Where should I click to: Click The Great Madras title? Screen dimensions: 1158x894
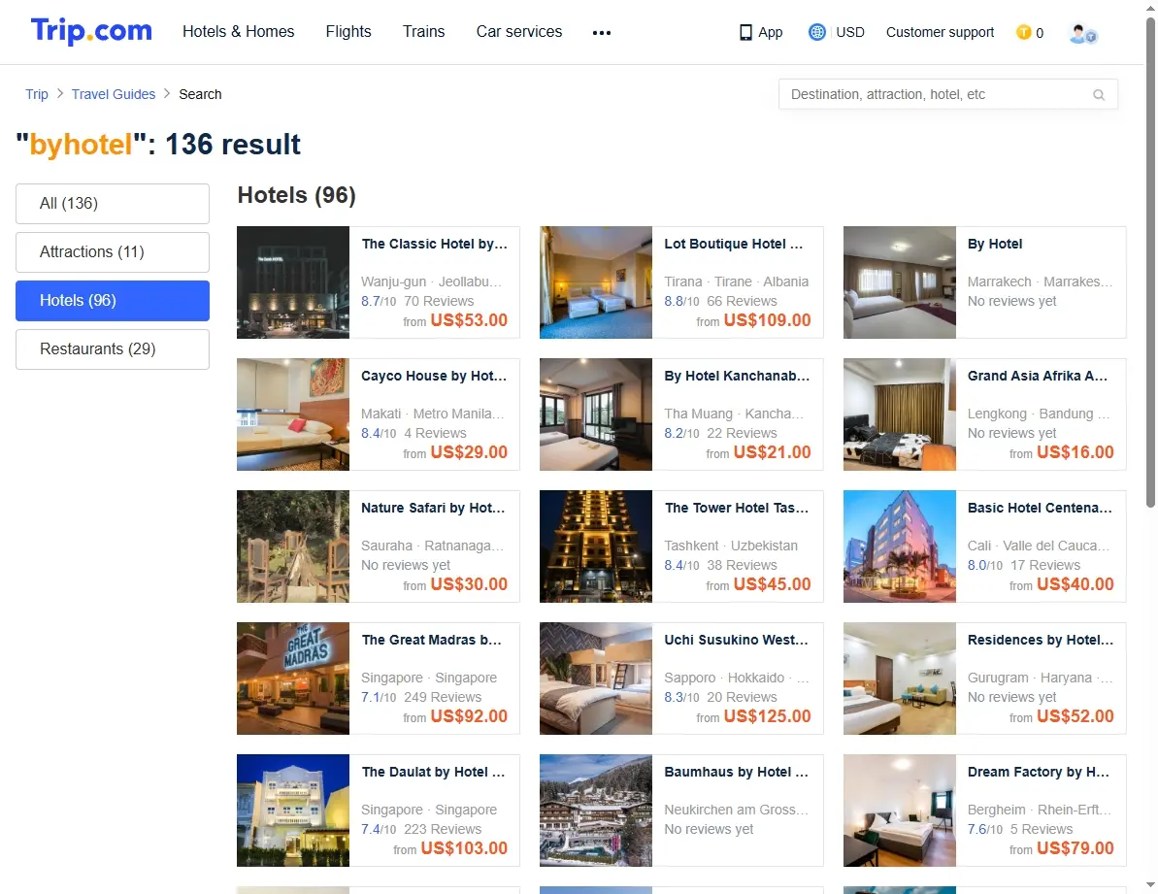tap(431, 641)
